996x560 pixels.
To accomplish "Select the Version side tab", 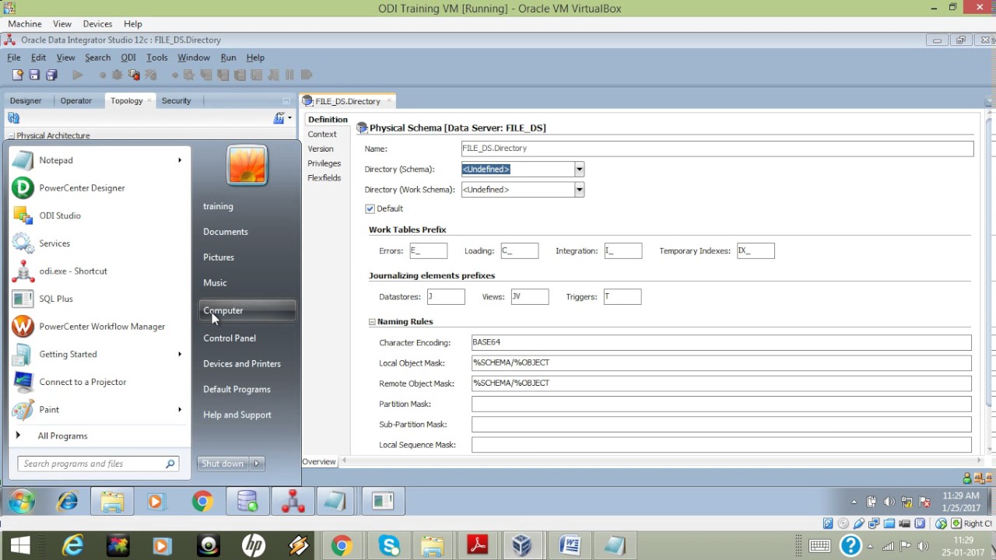I will (321, 149).
